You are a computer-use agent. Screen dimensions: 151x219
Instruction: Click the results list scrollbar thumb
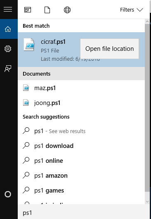coord(147,108)
